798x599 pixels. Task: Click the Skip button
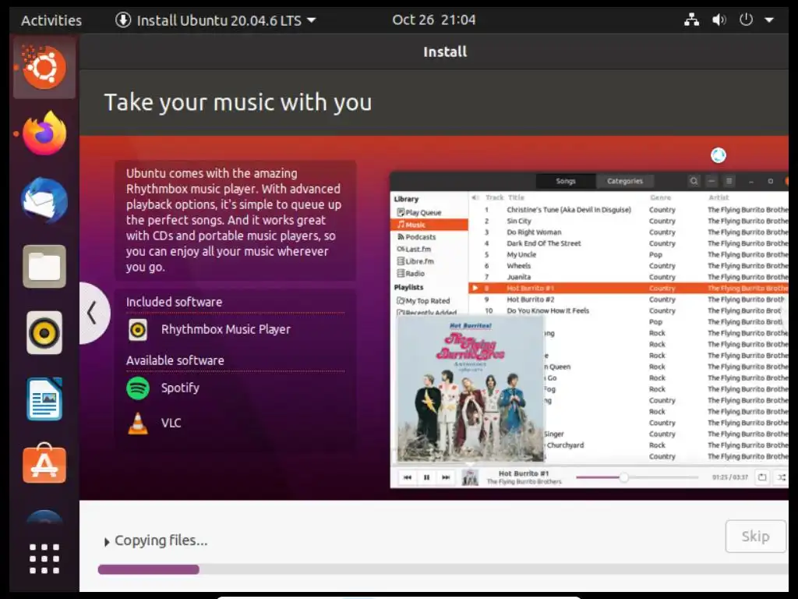[x=755, y=536]
